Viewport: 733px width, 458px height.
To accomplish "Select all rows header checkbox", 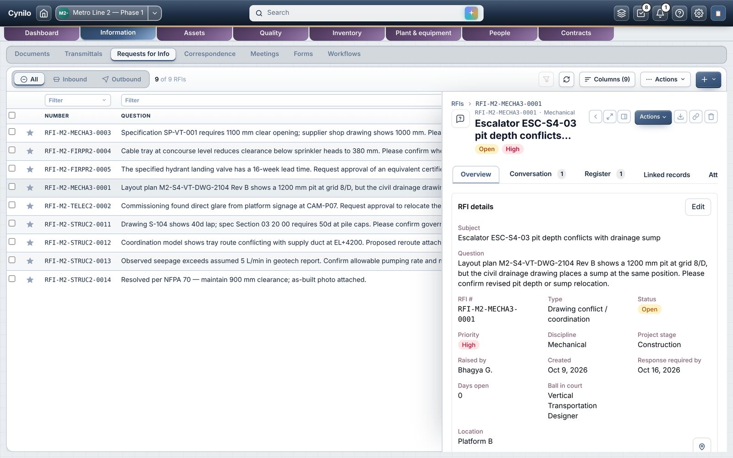I will pyautogui.click(x=12, y=115).
